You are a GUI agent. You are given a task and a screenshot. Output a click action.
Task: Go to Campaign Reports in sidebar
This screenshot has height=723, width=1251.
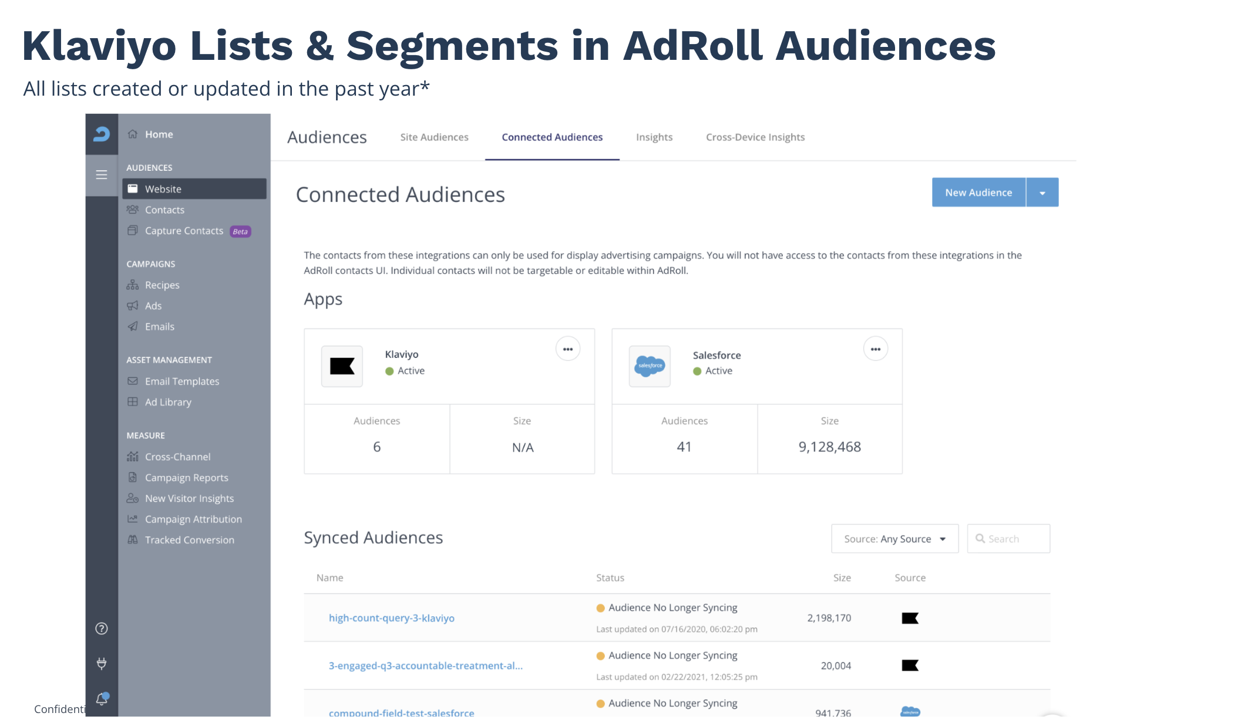tap(186, 478)
